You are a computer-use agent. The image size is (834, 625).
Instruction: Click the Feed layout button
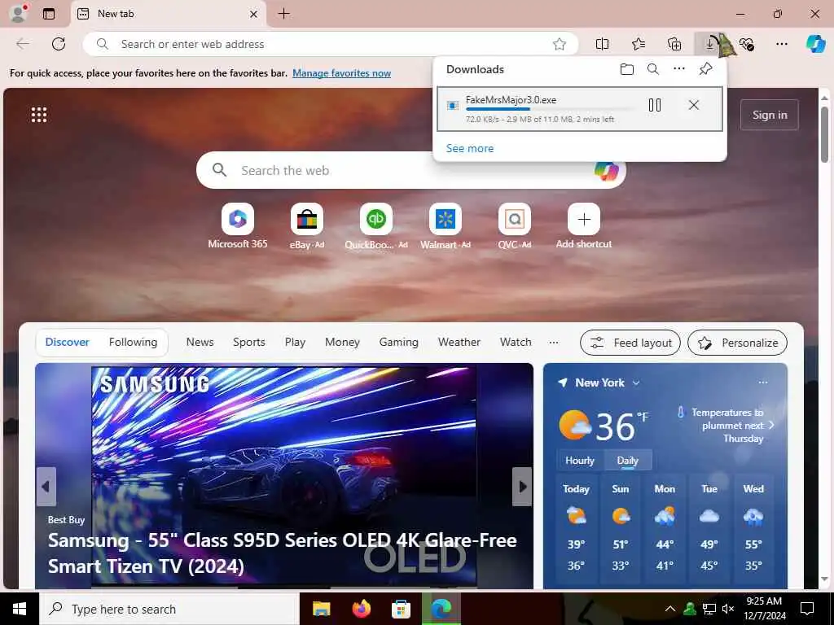click(630, 343)
